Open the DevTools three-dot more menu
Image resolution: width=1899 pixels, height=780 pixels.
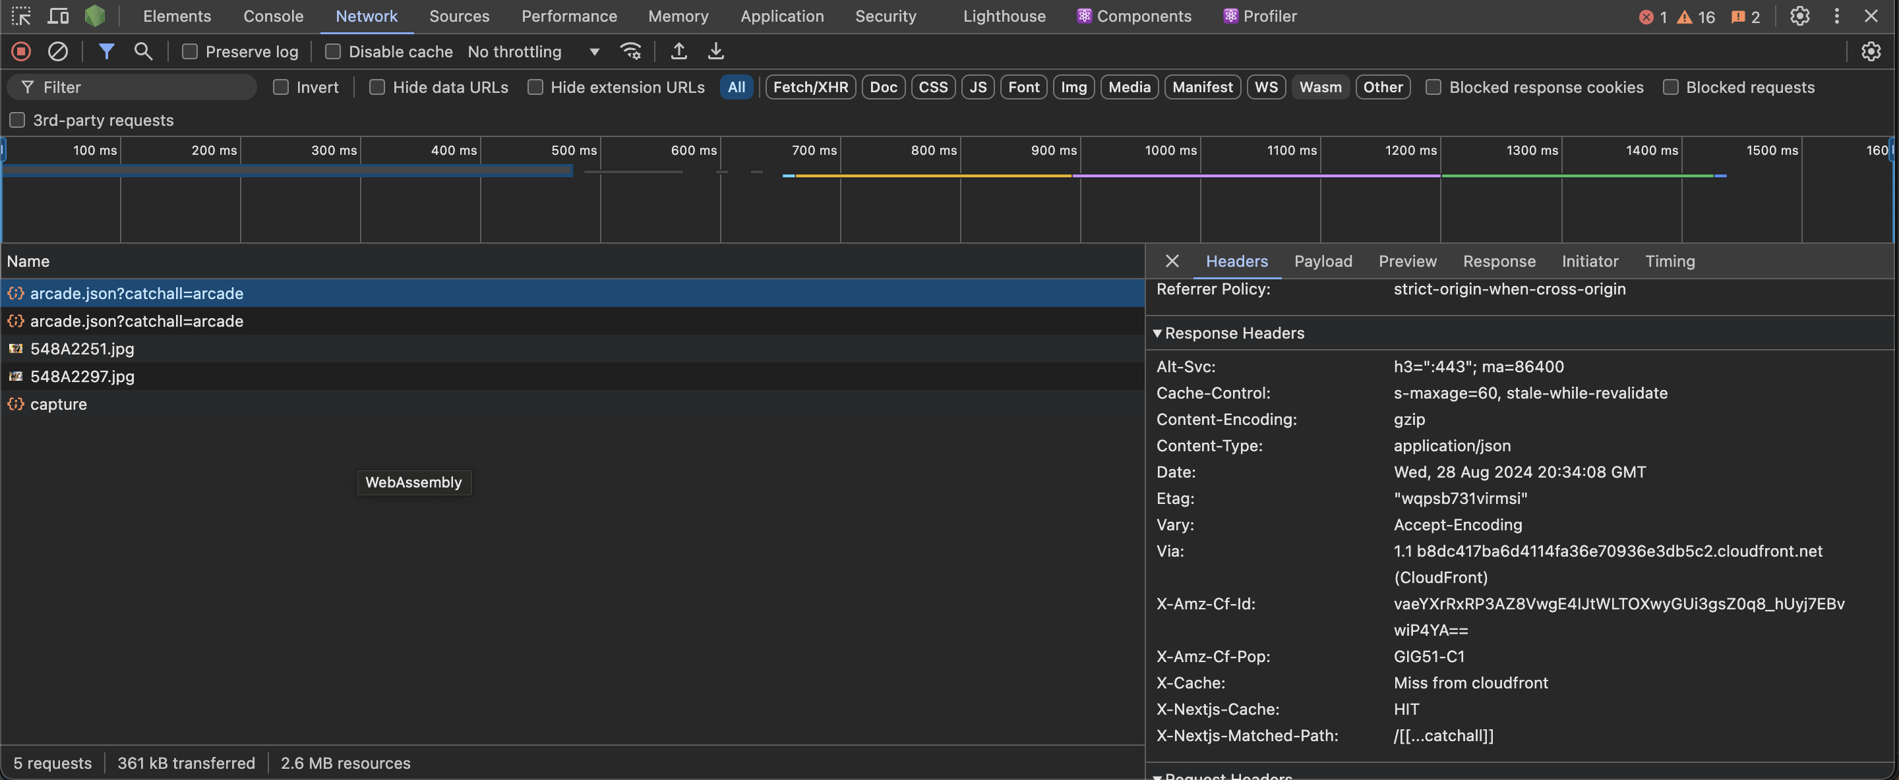[x=1836, y=16]
